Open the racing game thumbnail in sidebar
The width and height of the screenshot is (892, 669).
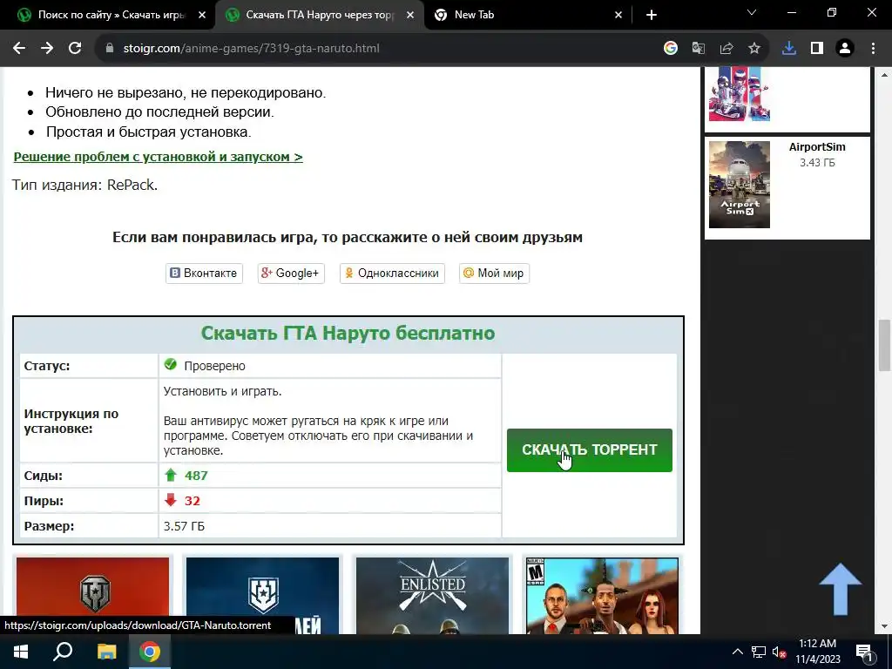click(739, 94)
